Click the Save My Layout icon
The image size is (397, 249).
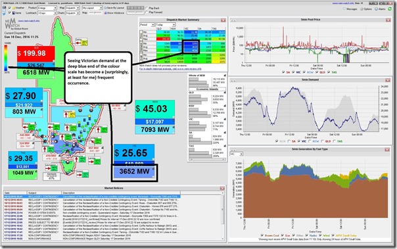[106, 8]
